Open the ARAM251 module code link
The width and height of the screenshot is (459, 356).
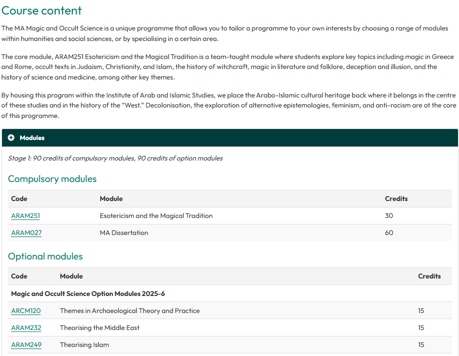tap(26, 216)
